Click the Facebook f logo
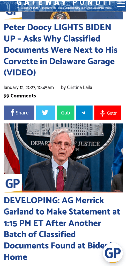Image resolution: width=126 pixels, height=266 pixels. (x=12, y=113)
